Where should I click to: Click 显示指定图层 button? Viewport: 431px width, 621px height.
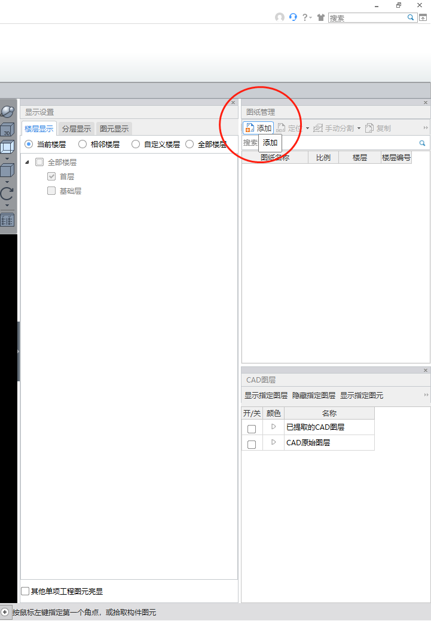click(266, 395)
